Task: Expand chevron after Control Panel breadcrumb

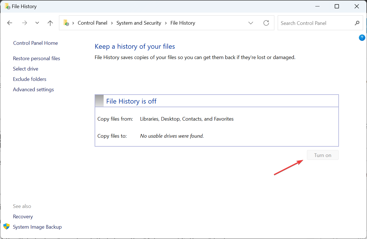Action: (x=112, y=23)
